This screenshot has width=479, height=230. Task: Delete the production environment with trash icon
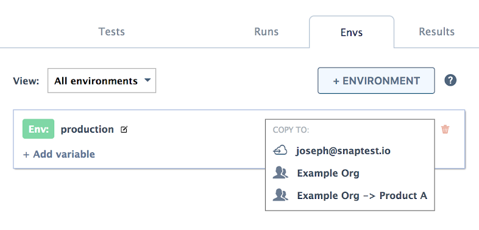[445, 130]
